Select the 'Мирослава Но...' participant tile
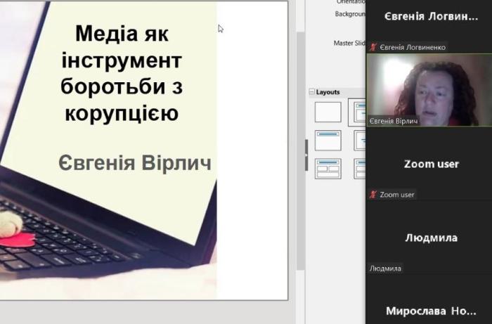The height and width of the screenshot is (324, 492). point(429,299)
